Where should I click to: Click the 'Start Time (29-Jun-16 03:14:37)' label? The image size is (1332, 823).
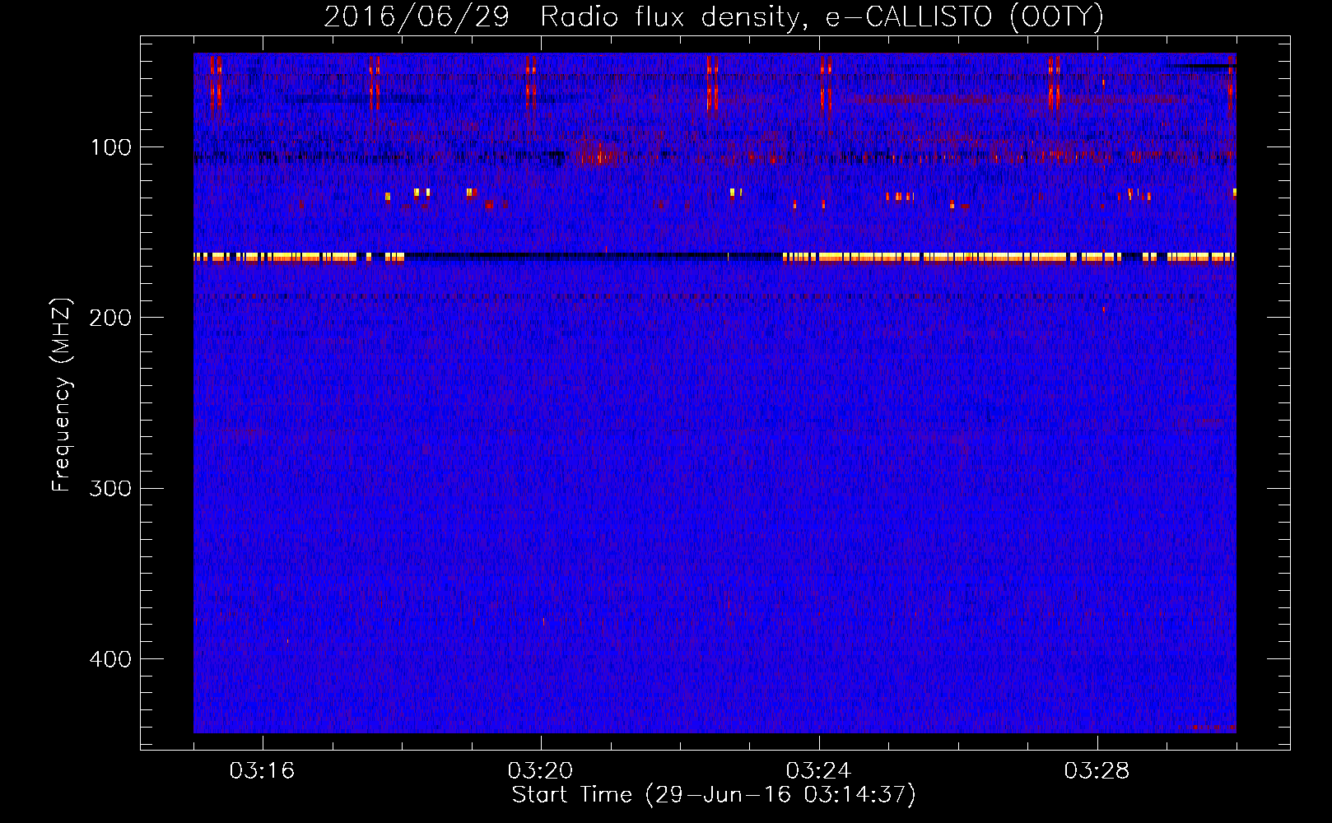coord(714,795)
